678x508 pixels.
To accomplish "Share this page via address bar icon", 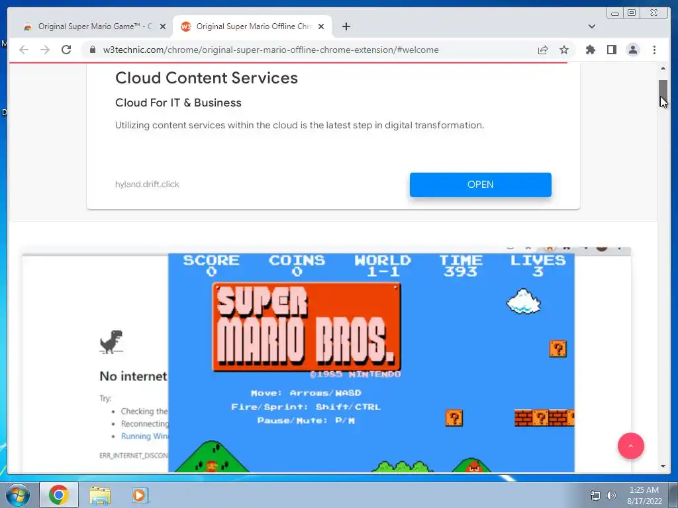I will point(543,50).
